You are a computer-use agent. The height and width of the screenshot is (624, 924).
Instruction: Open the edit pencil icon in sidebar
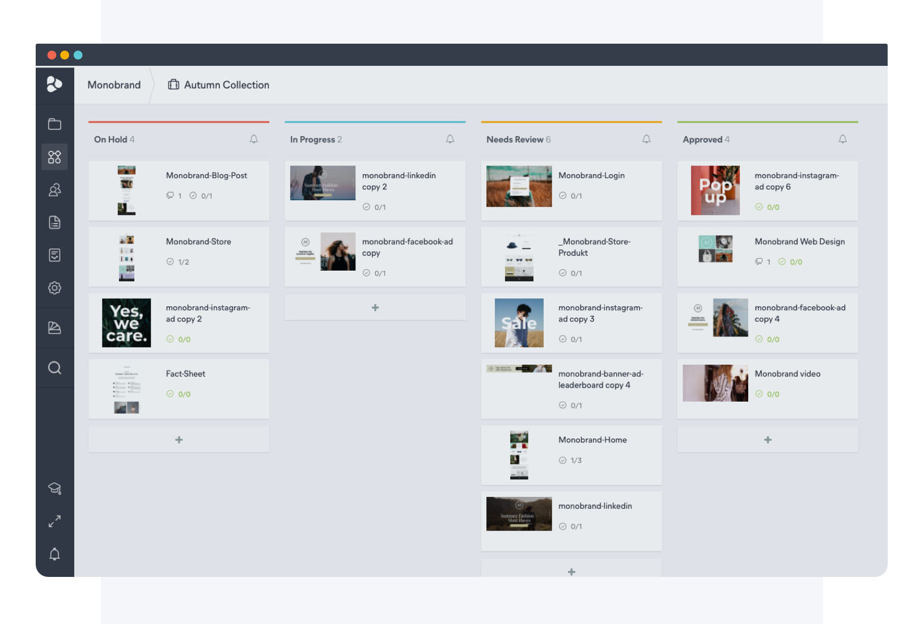54,327
